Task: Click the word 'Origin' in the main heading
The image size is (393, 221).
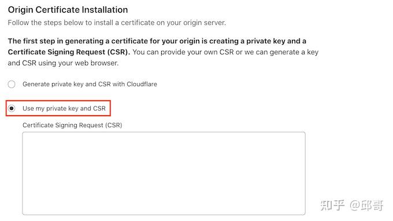Action: (21, 10)
